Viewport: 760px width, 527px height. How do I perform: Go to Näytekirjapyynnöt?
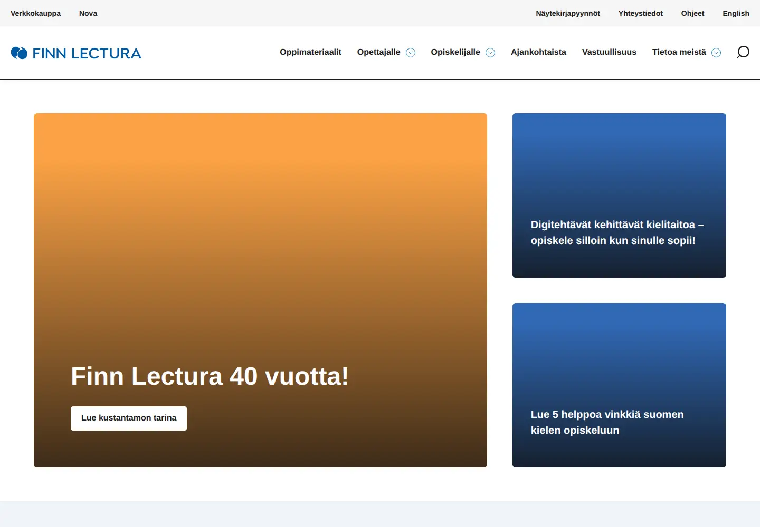pos(568,13)
